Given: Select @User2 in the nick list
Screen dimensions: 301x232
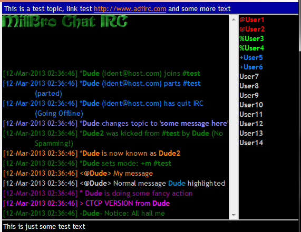Looking at the screenshot, I should pos(252,29).
